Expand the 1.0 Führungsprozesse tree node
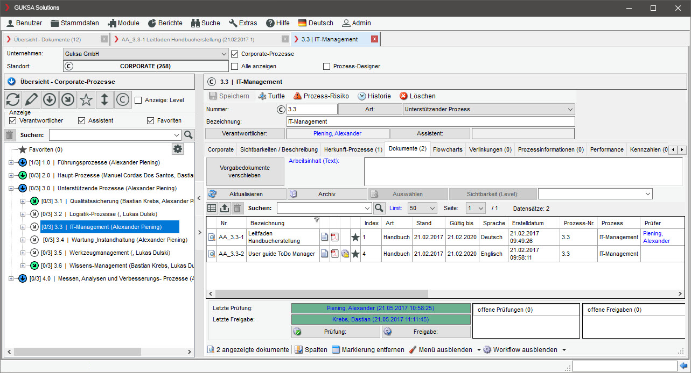The width and height of the screenshot is (691, 373). [11, 162]
